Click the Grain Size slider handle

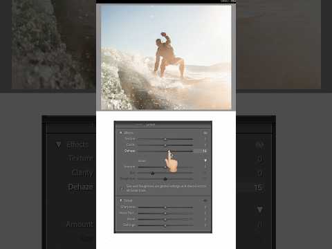[x=152, y=173]
